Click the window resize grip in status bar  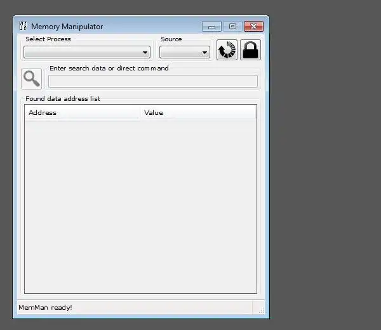pyautogui.click(x=262, y=310)
